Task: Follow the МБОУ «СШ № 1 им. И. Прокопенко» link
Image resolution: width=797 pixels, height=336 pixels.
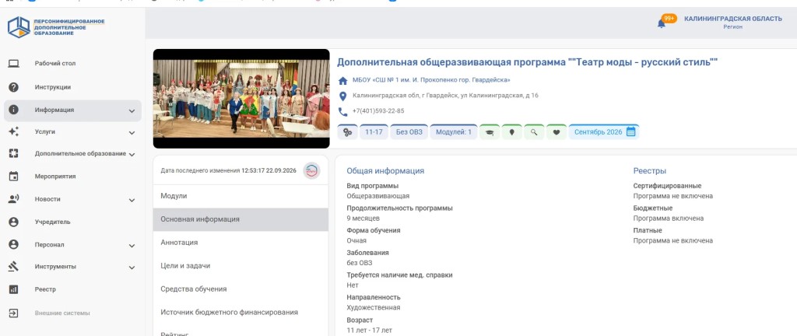Action: pos(431,80)
